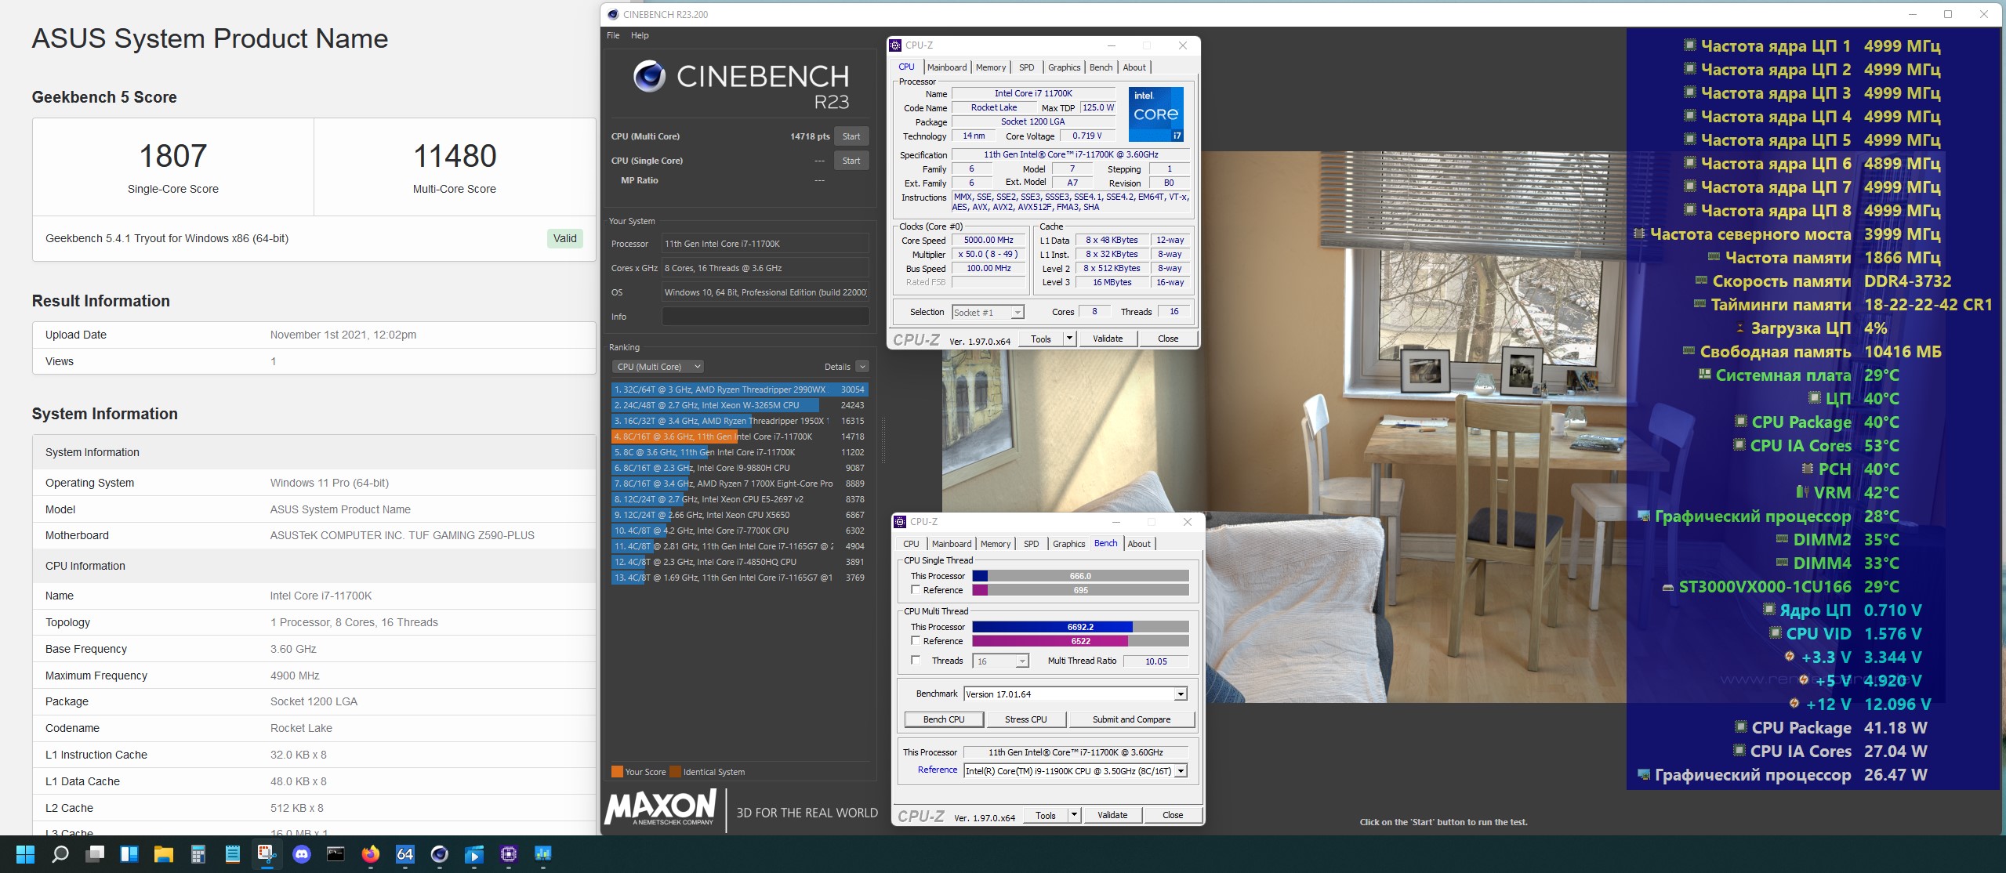The height and width of the screenshot is (873, 2006).
Task: Expand the CPU (Multi Core) ranking dropdown
Action: click(657, 367)
